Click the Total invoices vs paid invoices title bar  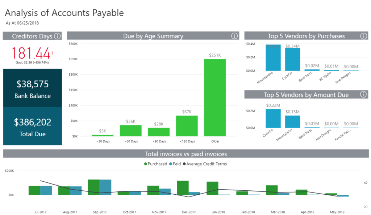(x=185, y=154)
